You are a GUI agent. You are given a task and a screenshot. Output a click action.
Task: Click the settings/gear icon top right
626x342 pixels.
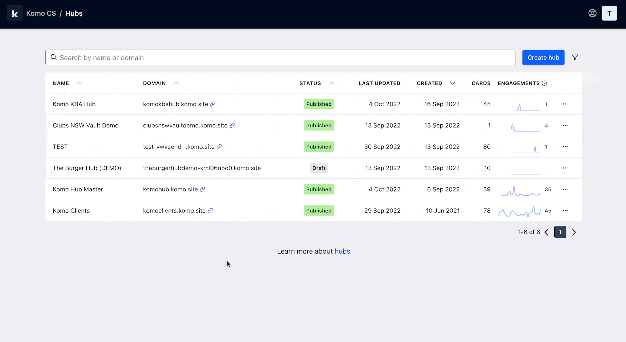[593, 13]
